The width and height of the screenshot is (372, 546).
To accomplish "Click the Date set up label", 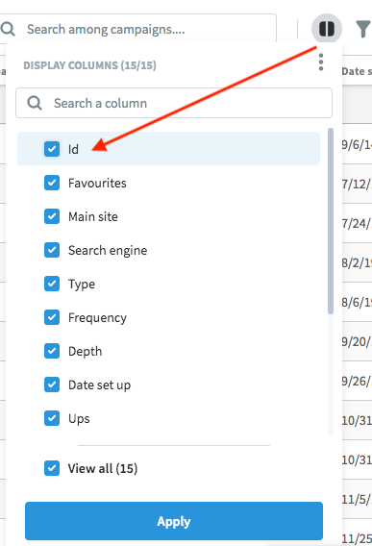I will coord(100,385).
